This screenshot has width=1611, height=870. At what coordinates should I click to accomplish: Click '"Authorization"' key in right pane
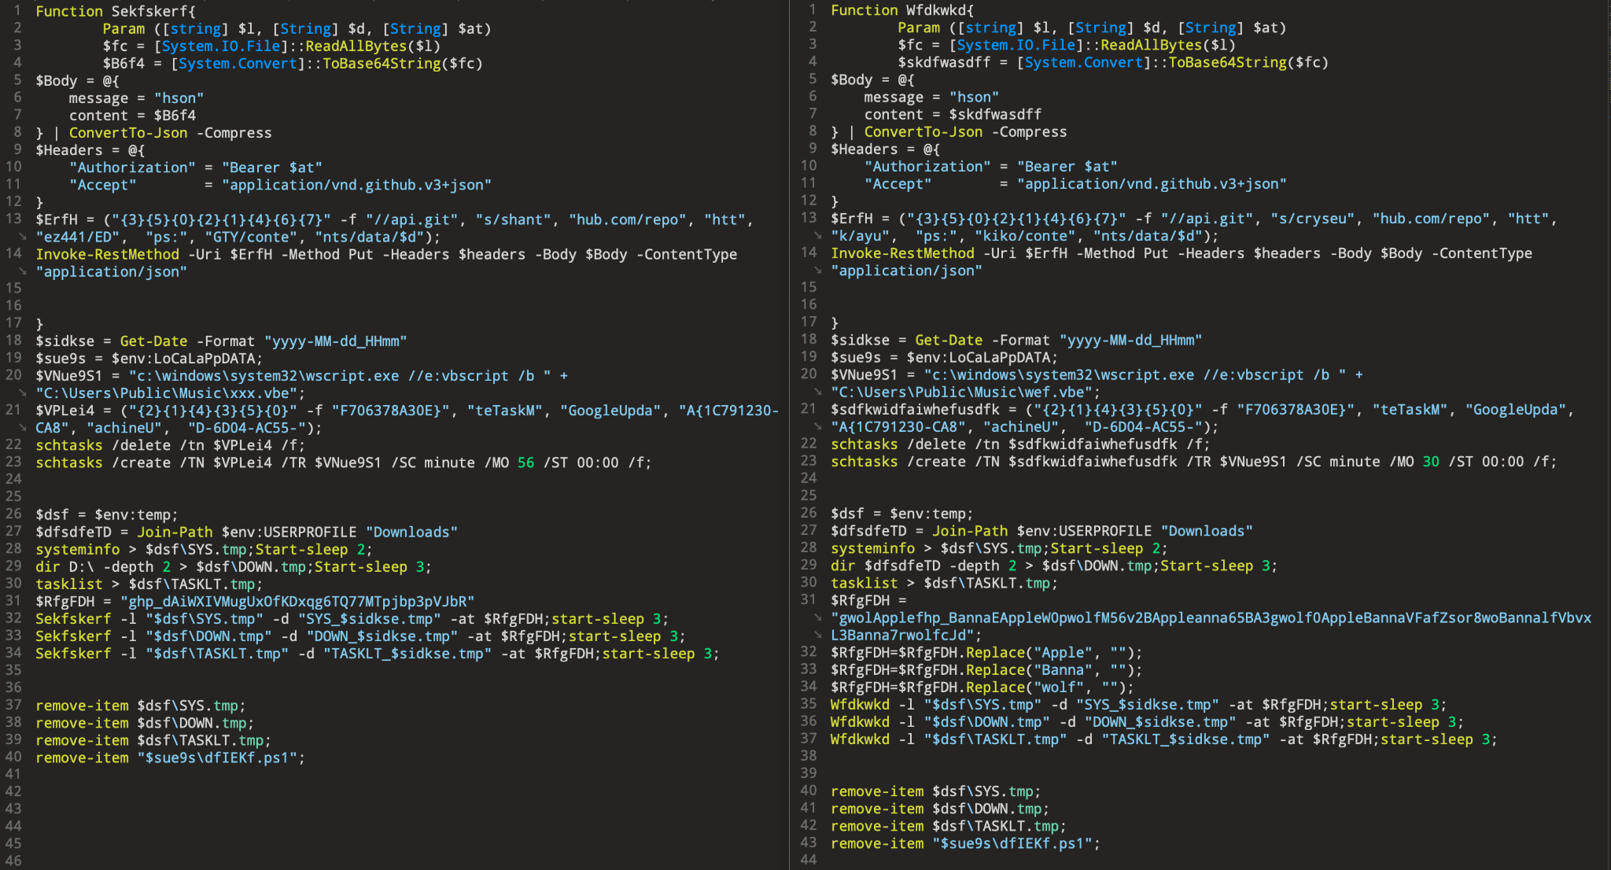click(927, 167)
